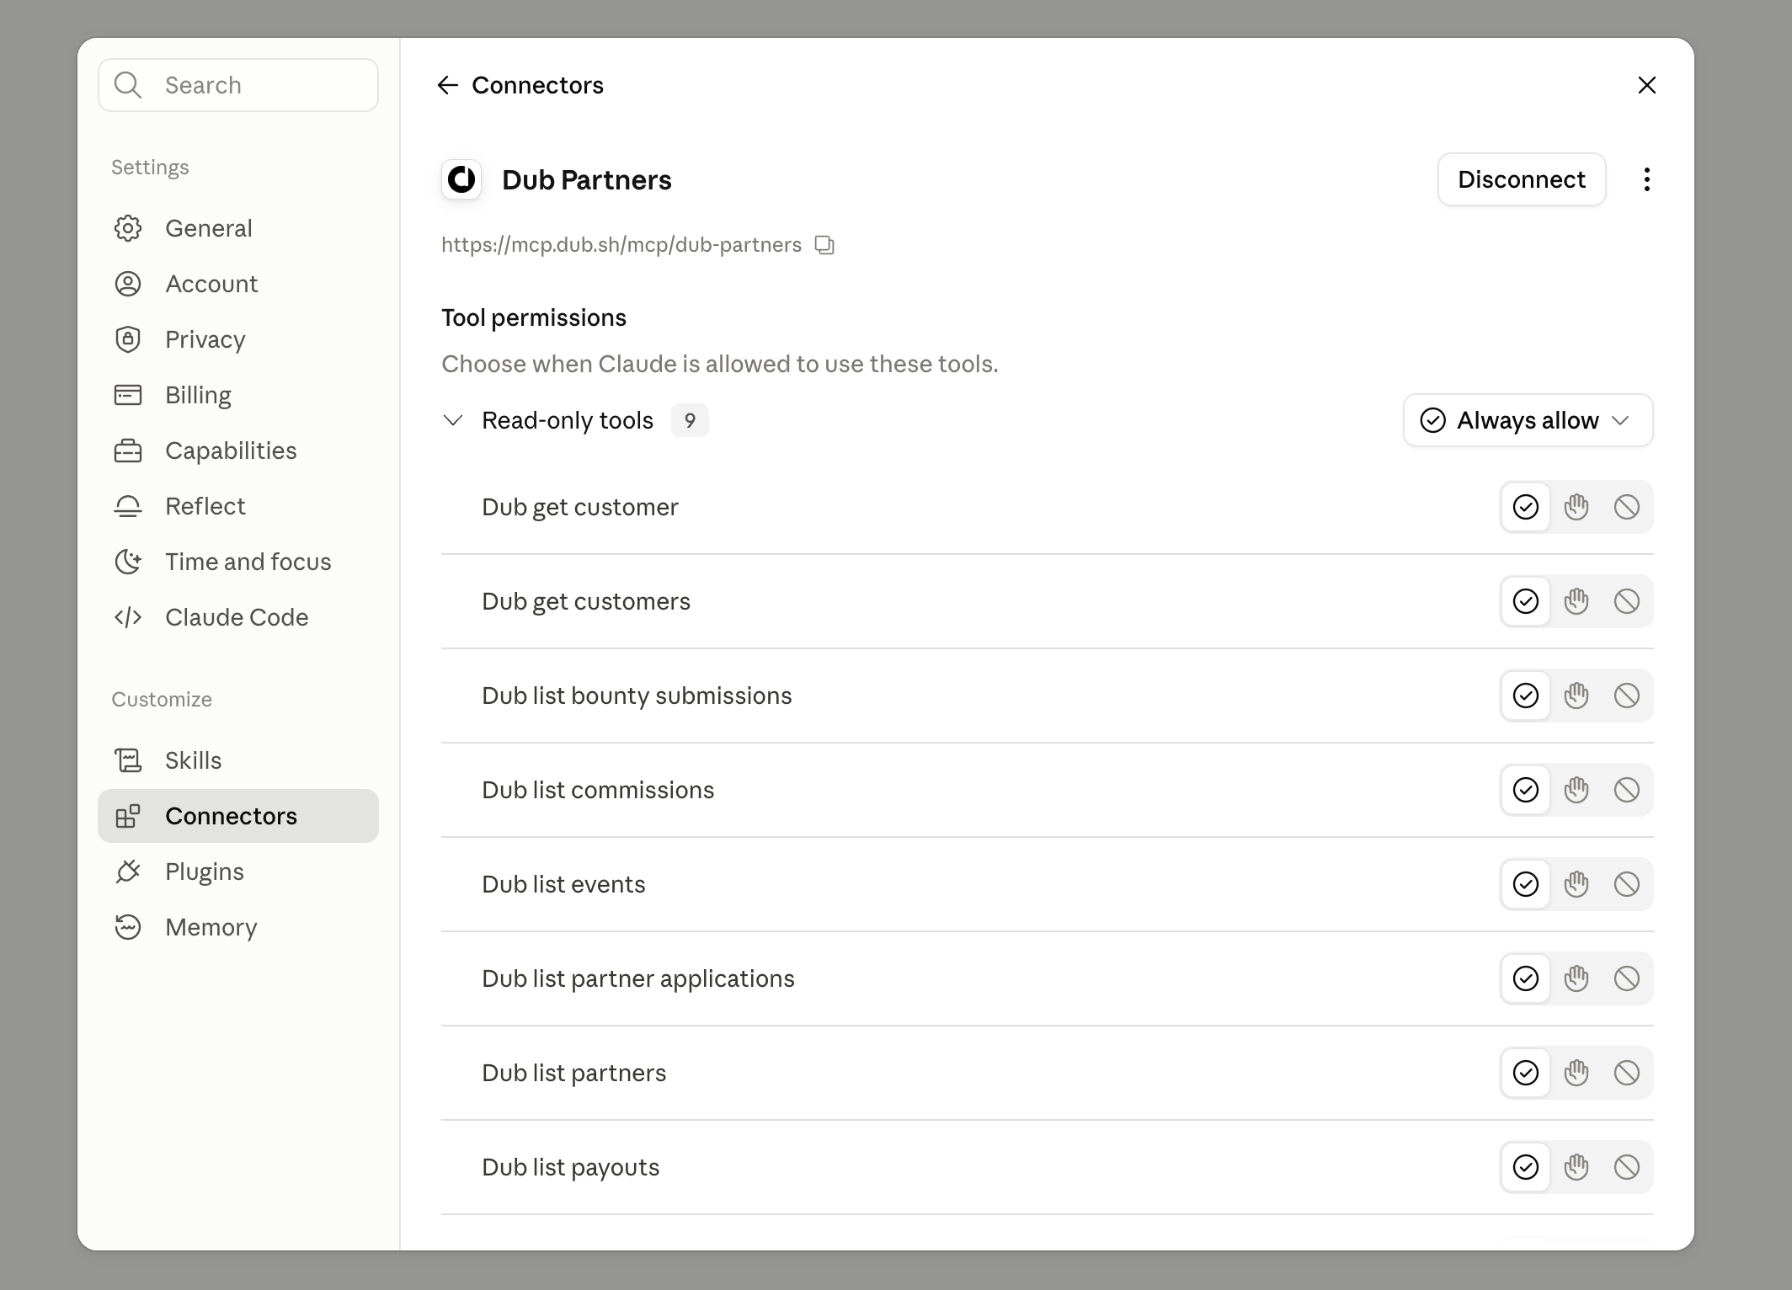Open the Memory page
Screen dimensions: 1792x1290
point(238,927)
